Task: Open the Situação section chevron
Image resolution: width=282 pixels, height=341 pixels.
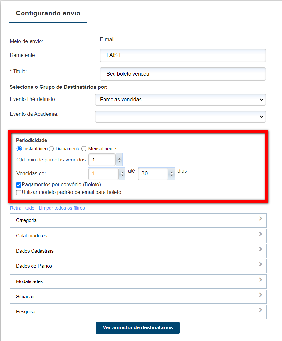Action: [260, 295]
